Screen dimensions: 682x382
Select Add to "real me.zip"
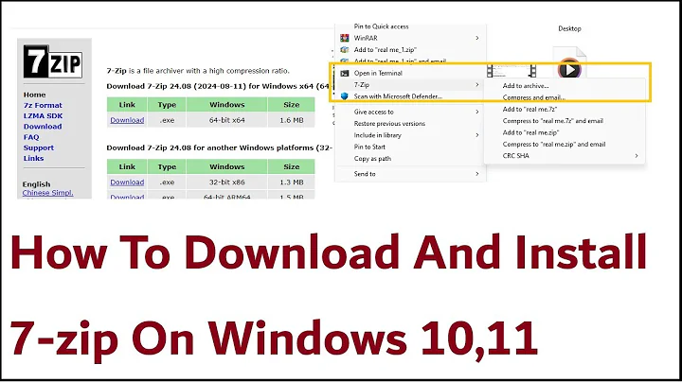[530, 132]
